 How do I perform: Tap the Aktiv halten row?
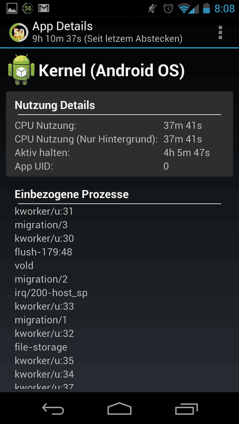pyautogui.click(x=119, y=153)
